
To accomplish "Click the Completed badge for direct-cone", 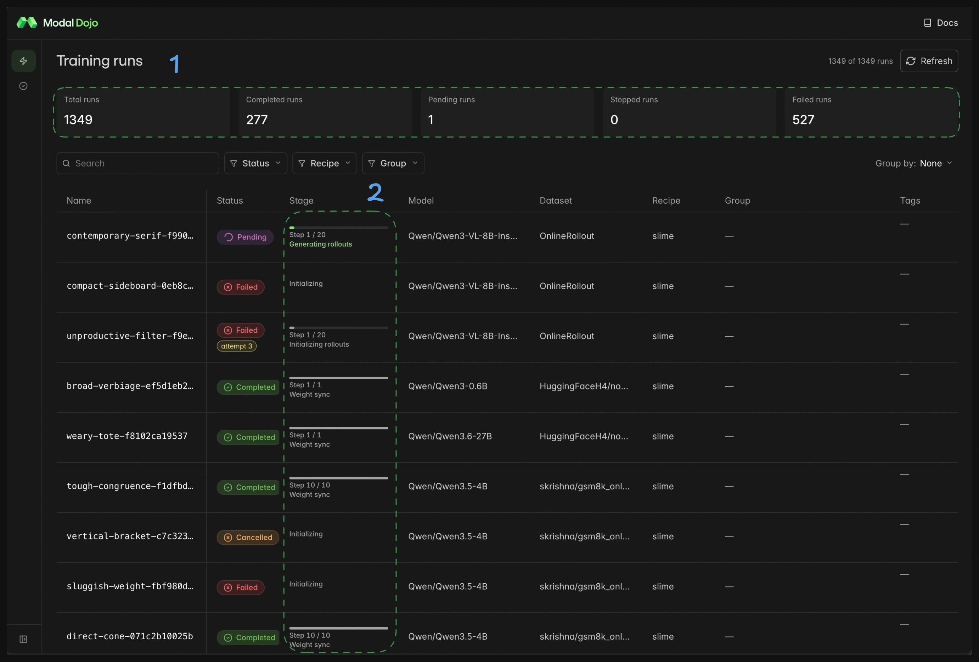I will [x=248, y=638].
